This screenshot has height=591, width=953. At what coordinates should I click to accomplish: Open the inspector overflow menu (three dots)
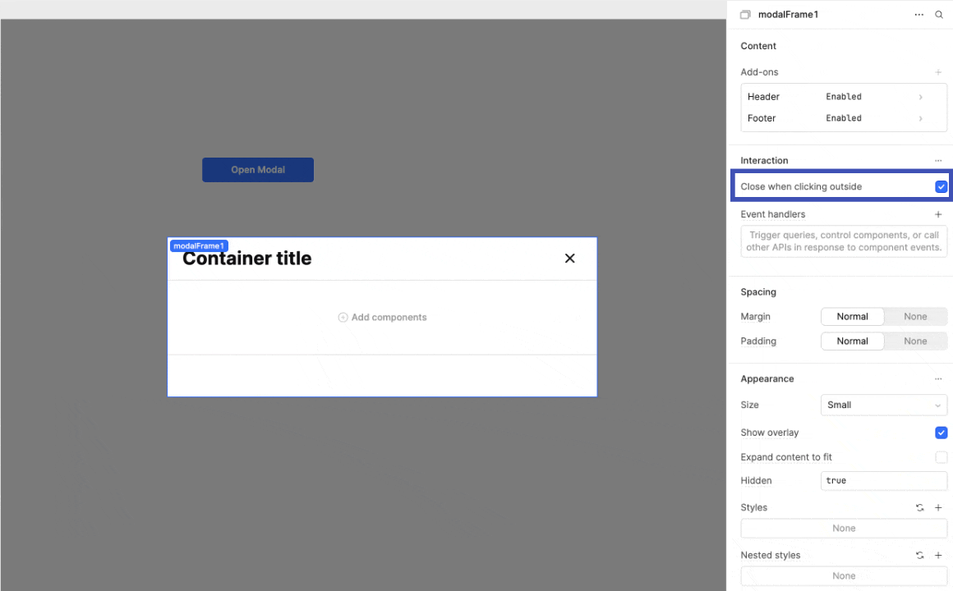click(919, 14)
